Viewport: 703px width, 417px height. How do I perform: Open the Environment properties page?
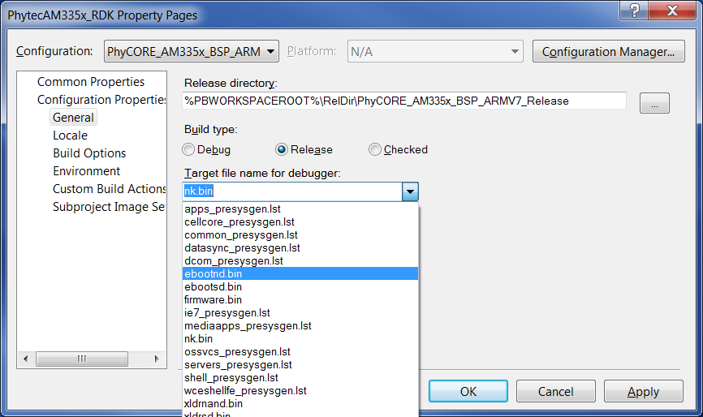tap(87, 171)
